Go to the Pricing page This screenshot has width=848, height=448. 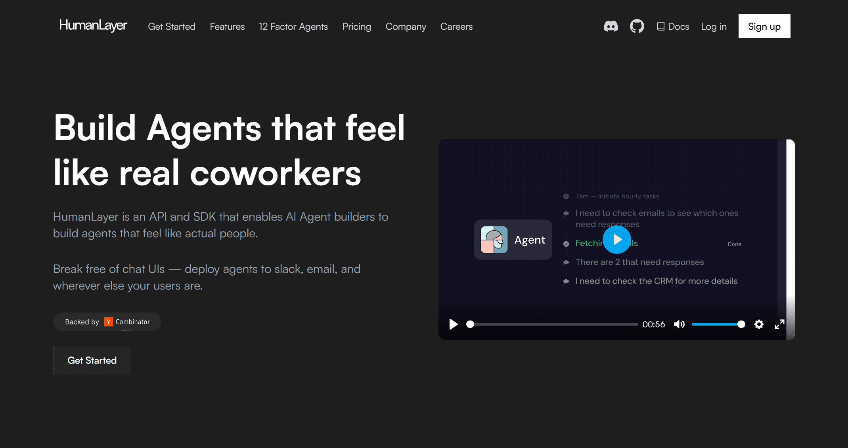[x=356, y=27]
